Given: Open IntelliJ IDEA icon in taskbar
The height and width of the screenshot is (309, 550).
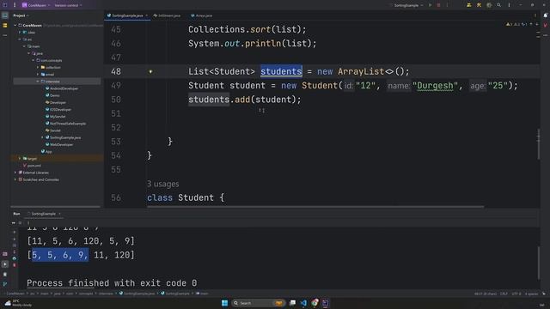Looking at the screenshot, I should [326, 303].
